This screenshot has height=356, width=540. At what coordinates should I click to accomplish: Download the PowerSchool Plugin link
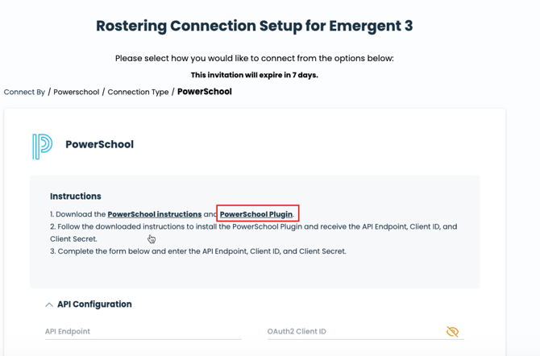[256, 214]
